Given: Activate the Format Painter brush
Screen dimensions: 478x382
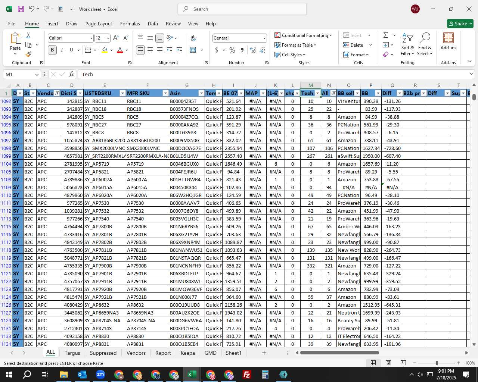Looking at the screenshot, I should pyautogui.click(x=28, y=54).
